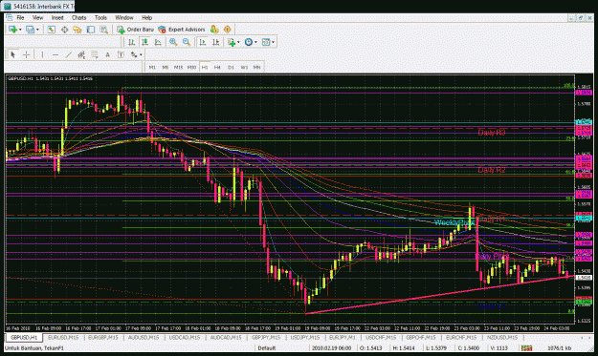The width and height of the screenshot is (598, 356).
Task: Click the Expert Advisors button
Action: point(182,30)
